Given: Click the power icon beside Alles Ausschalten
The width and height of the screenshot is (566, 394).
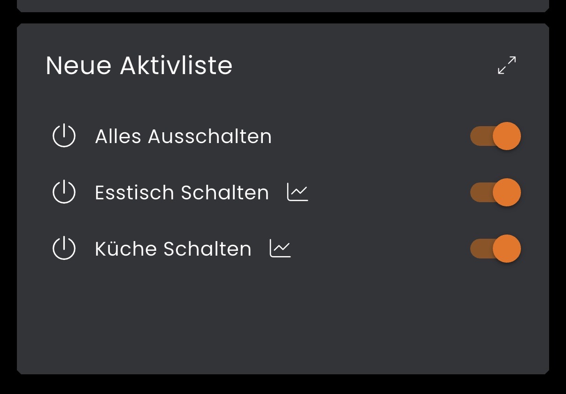Looking at the screenshot, I should coord(64,136).
